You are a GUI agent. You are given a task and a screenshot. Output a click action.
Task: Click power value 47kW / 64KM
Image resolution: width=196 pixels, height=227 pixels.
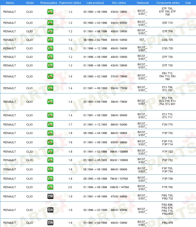pyautogui.click(x=119, y=196)
